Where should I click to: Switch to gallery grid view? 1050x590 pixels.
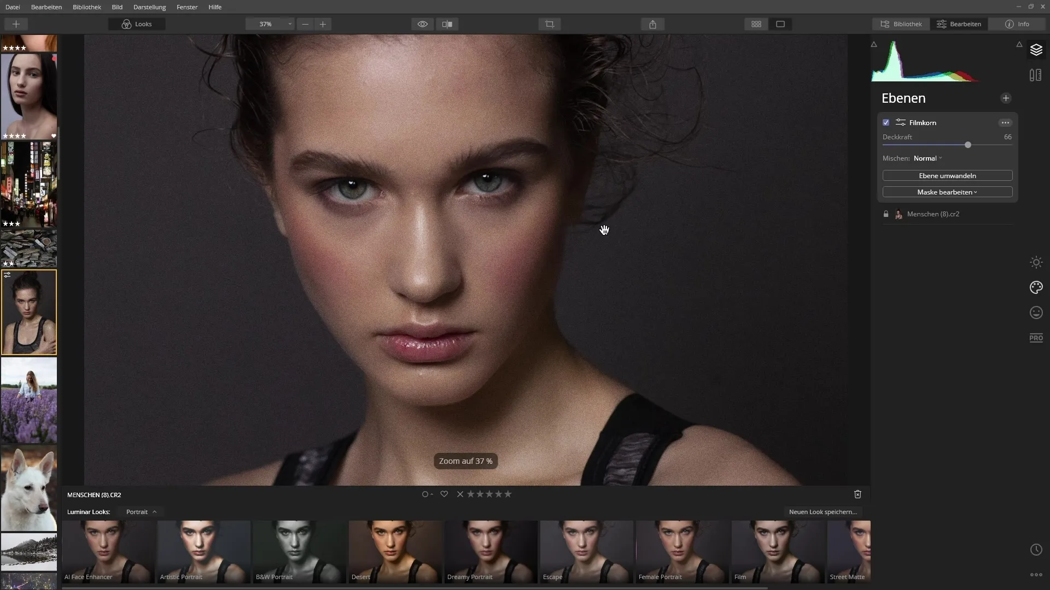(756, 24)
